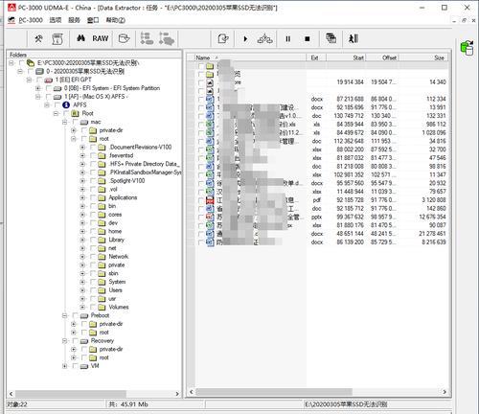The width and height of the screenshot is (479, 414).
Task: Tick checkbox for Applications folder
Action: click(93, 197)
